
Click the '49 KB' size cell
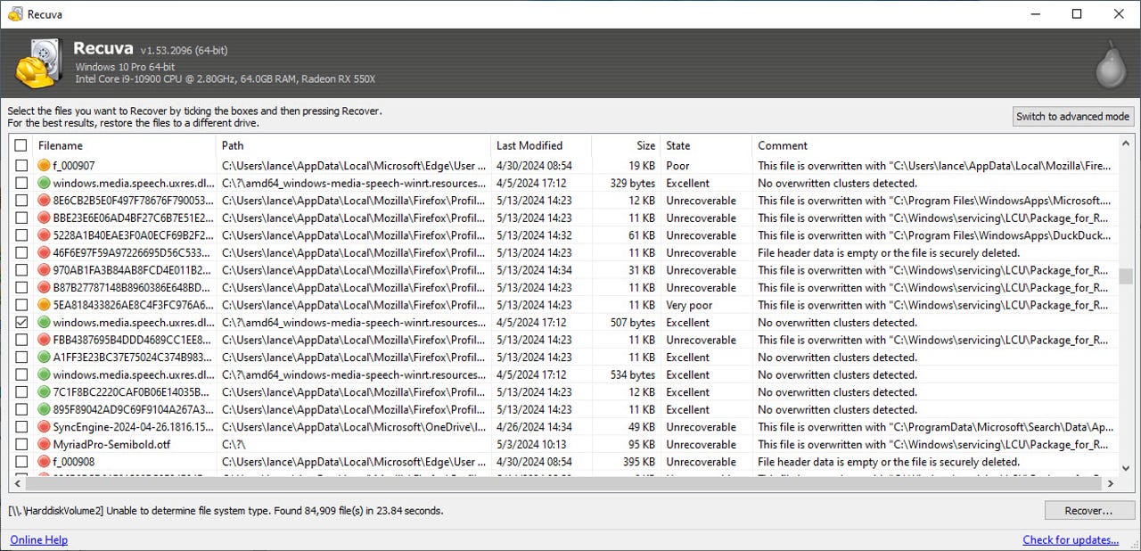(641, 426)
